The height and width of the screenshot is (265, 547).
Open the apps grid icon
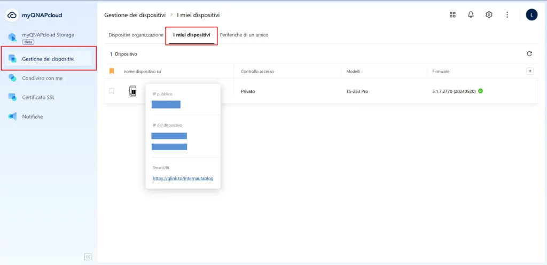pyautogui.click(x=453, y=15)
